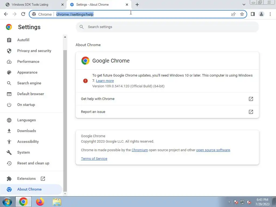The image size is (276, 207).
Task: Share this page icon in address bar
Action: [x=233, y=14]
